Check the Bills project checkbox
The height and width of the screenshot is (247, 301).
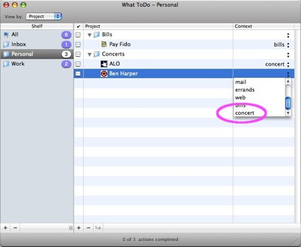(x=78, y=35)
